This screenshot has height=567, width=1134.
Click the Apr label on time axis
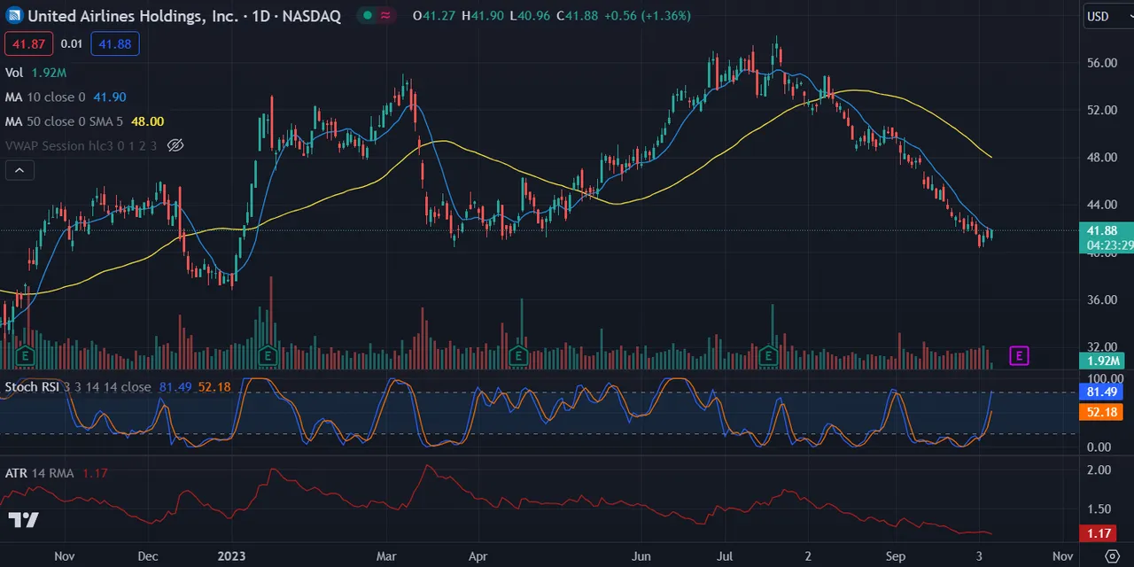pos(478,556)
